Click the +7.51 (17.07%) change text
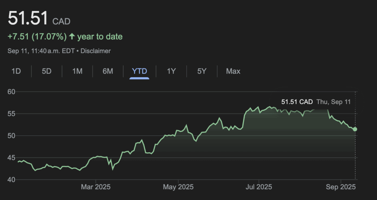 point(37,36)
